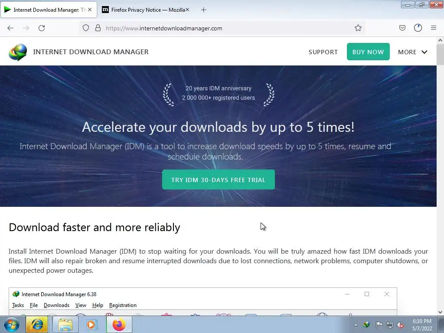Click the Download faster and more reliably heading
The image size is (444, 333).
click(x=94, y=227)
